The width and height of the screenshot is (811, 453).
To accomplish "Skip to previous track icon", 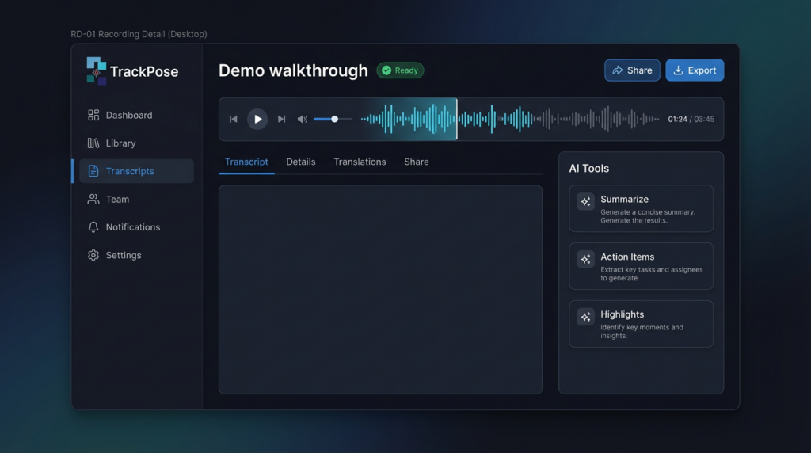I will tap(234, 120).
